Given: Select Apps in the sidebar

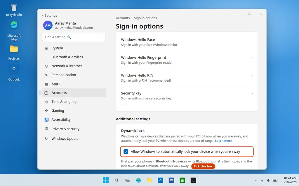Looking at the screenshot, I should click(74, 84).
